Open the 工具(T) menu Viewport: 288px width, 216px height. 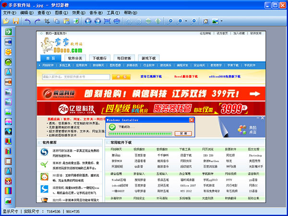(113, 13)
